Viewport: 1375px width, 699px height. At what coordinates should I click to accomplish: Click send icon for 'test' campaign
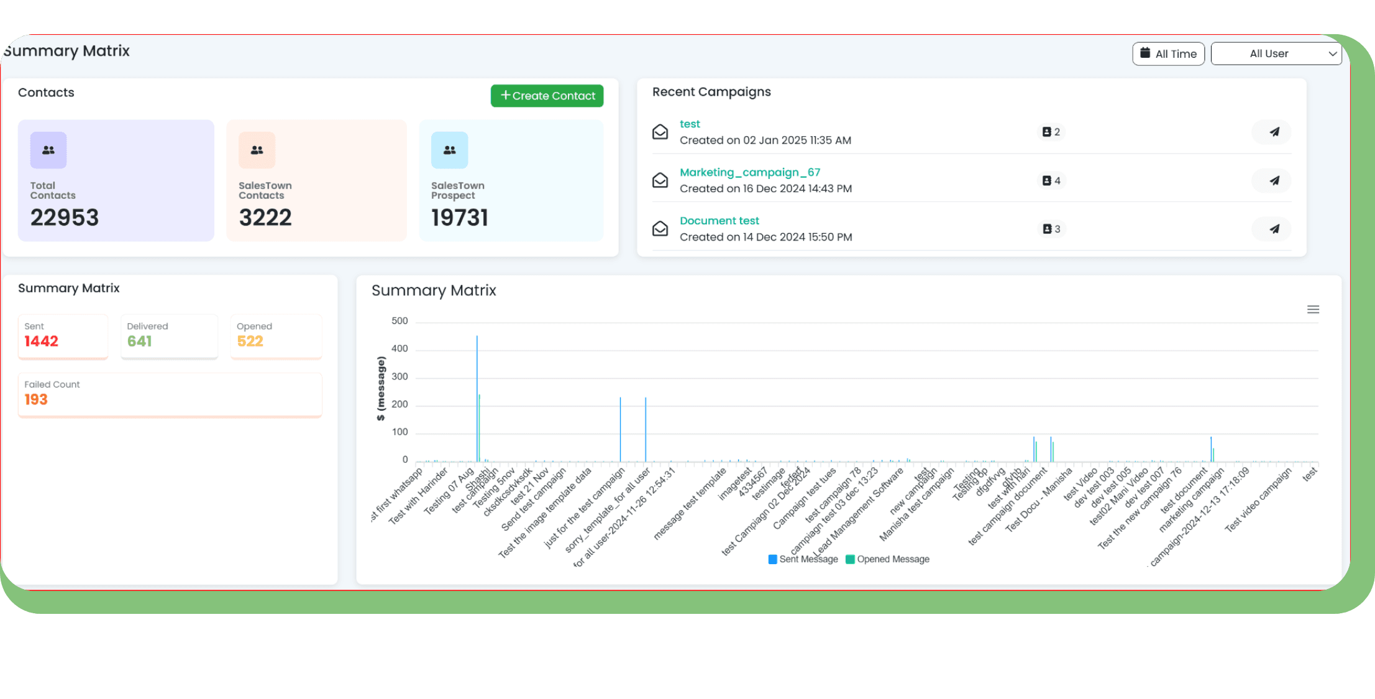[x=1274, y=132]
